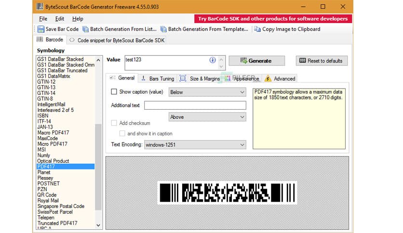Image resolution: width=403 pixels, height=233 pixels.
Task: Click the Generate button
Action: coord(256,61)
